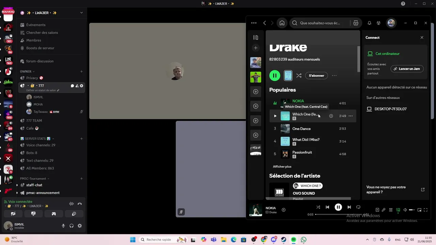Open Spotify three-dot main menu
Image resolution: width=436 pixels, height=245 pixels.
[254, 23]
